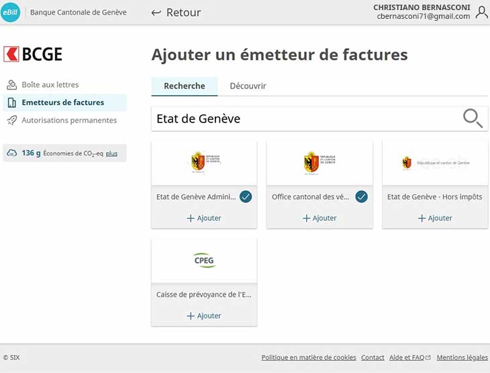Image resolution: width=490 pixels, height=373 pixels.
Task: Click the name CHRISTIANO BERNASCONI
Action: pyautogui.click(x=422, y=7)
